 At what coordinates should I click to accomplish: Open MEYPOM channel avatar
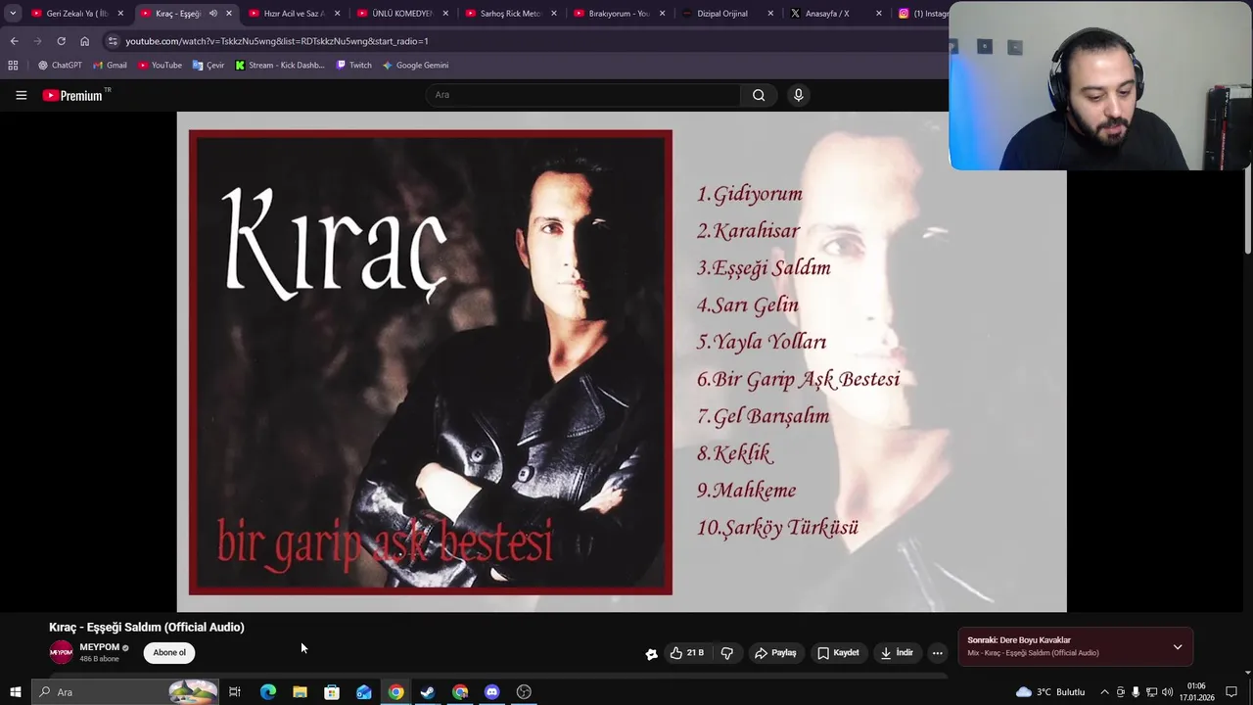[61, 652]
